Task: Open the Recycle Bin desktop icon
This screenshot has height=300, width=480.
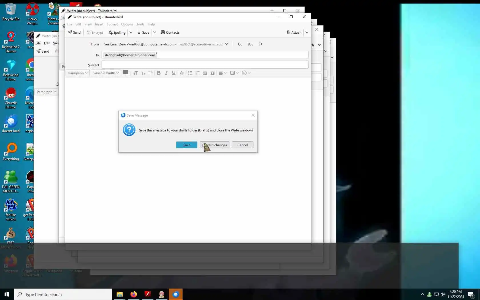Action: tap(11, 12)
